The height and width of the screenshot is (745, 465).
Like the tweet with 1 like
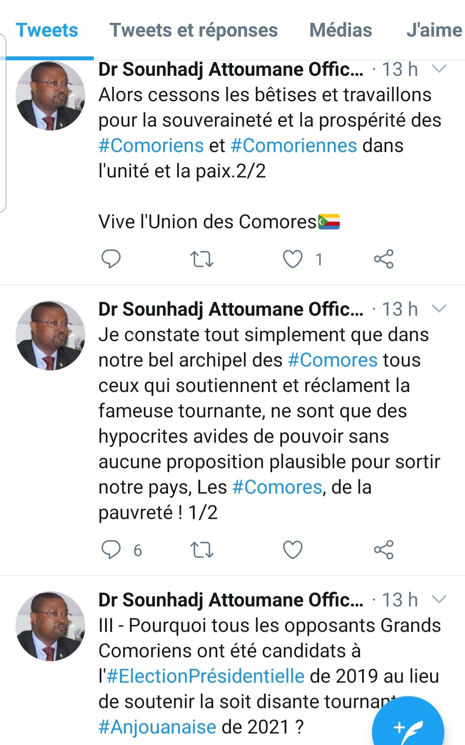[293, 259]
